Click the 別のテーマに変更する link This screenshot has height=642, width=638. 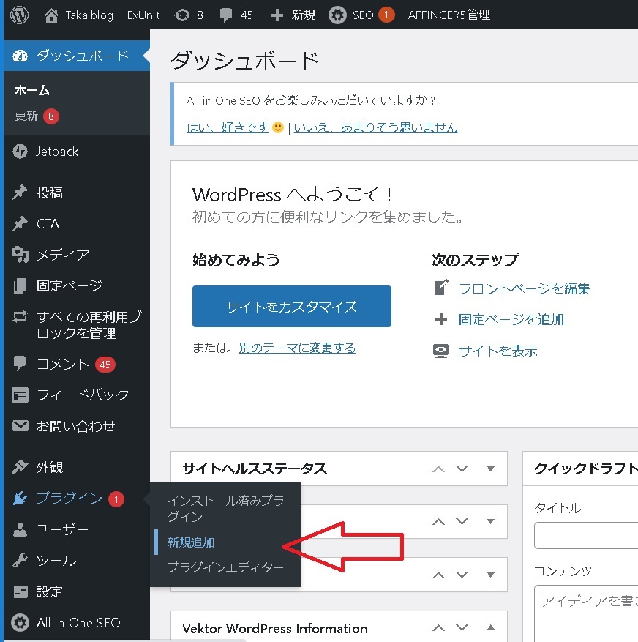(x=297, y=348)
